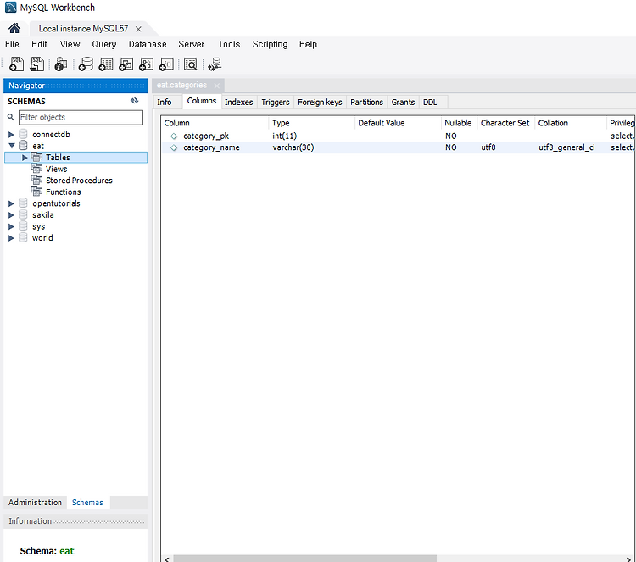The width and height of the screenshot is (636, 562).
Task: Switch to the Triggers tab
Action: click(x=276, y=103)
